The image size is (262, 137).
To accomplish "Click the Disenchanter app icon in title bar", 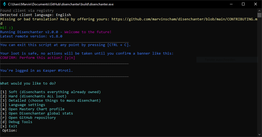I will (4, 4).
